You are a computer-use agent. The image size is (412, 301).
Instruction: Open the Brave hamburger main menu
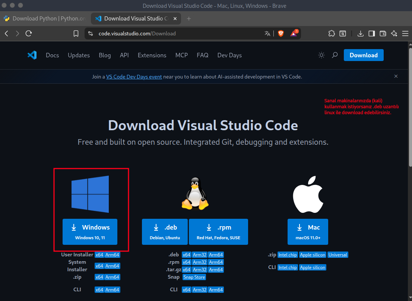point(405,33)
